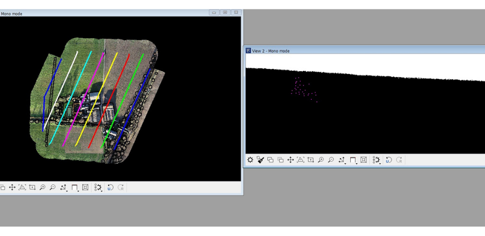This screenshot has height=236, width=485.
Task: Click the Redo icon in left view
Action: point(121,187)
